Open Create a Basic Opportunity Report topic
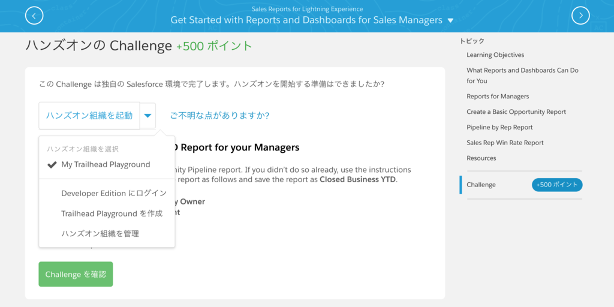The height and width of the screenshot is (307, 614). 516,112
